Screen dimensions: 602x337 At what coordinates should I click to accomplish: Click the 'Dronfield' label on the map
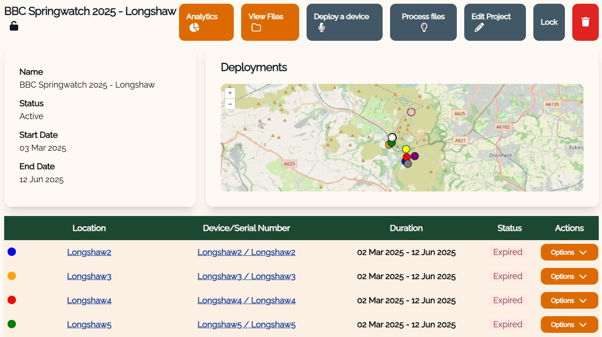tap(500, 155)
